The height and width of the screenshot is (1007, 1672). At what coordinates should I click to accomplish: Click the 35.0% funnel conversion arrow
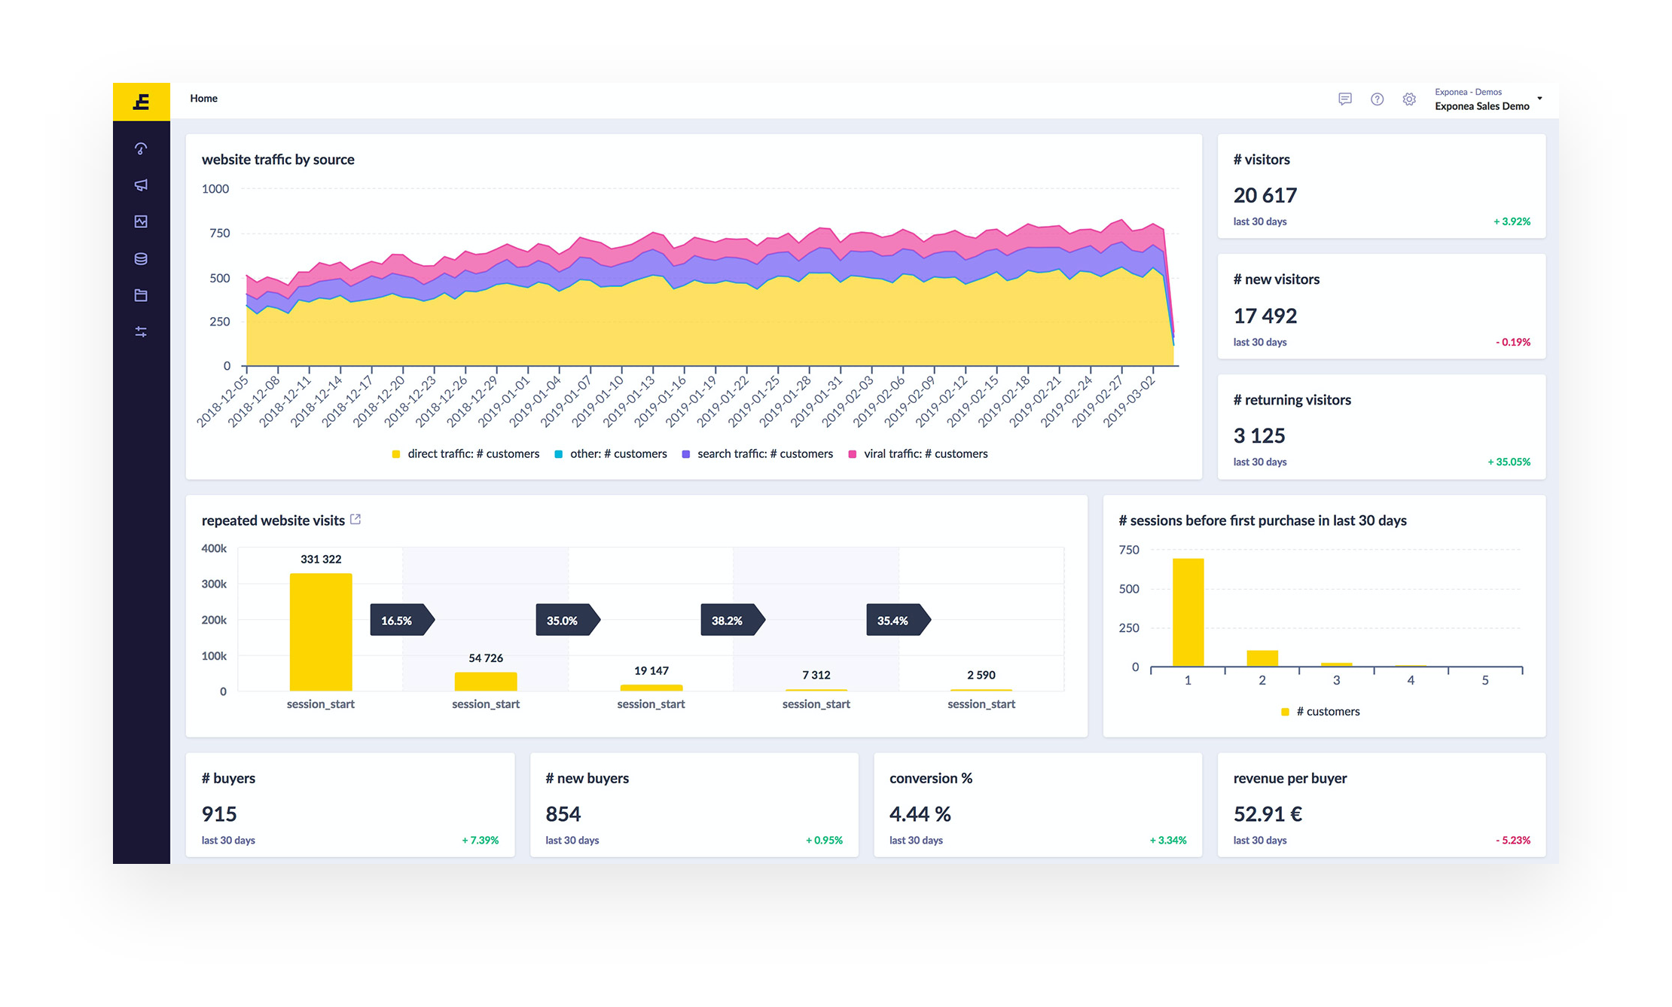coord(568,620)
